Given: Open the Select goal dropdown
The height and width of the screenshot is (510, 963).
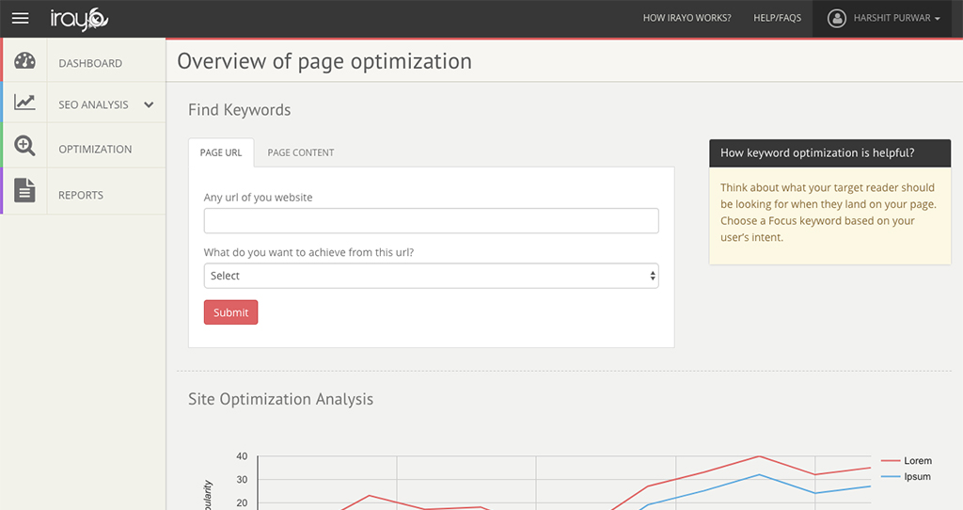Looking at the screenshot, I should pos(431,276).
